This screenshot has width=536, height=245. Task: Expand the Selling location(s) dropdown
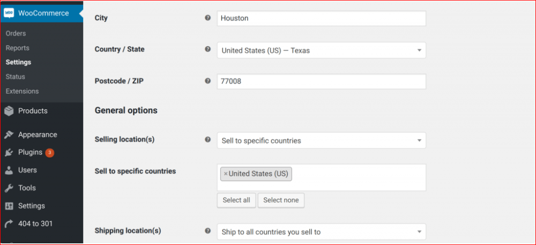(x=321, y=140)
